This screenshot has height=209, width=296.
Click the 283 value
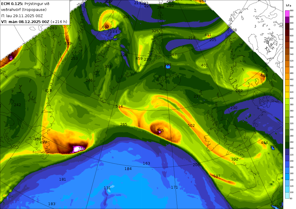pos(53,28)
